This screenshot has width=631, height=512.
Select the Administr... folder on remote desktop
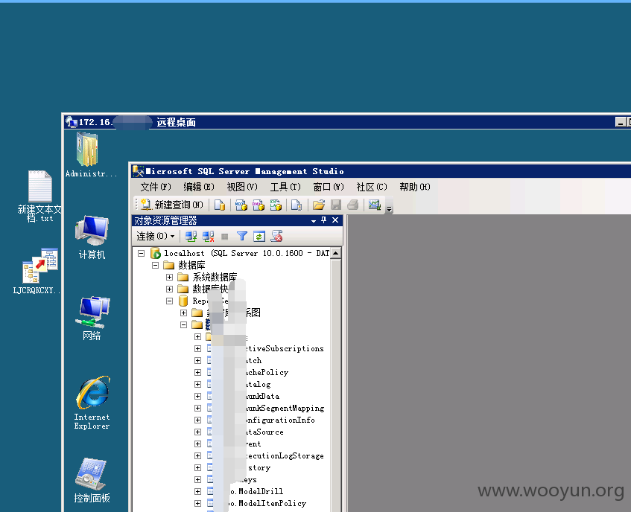[x=91, y=155]
